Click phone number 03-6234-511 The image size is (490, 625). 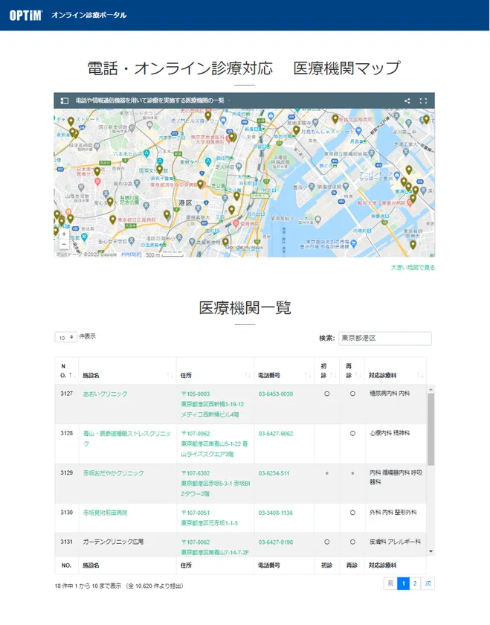point(274,473)
